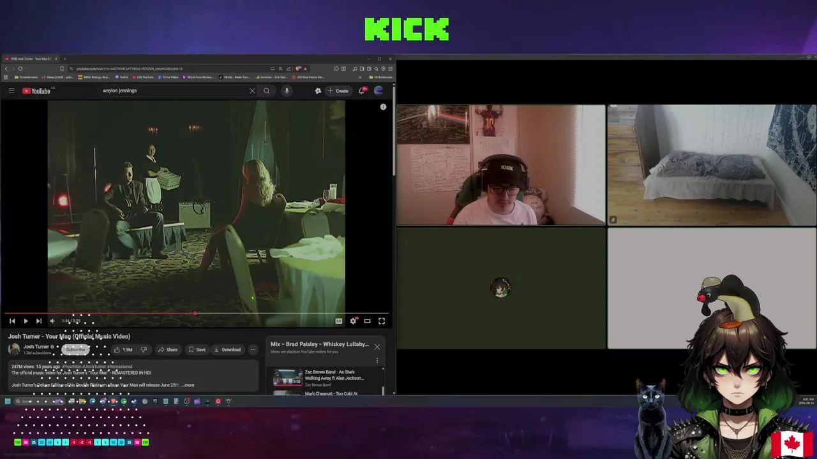817x459 pixels.
Task: Open Josh Turner channel avatar
Action: point(14,349)
